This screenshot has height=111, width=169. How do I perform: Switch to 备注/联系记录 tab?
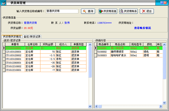(x=32, y=36)
